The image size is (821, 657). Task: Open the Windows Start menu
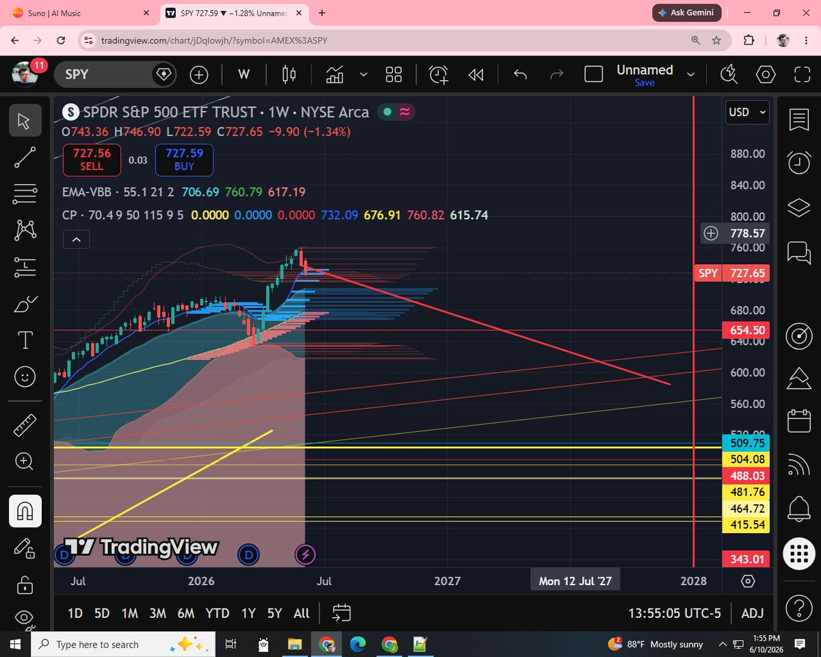[x=15, y=644]
